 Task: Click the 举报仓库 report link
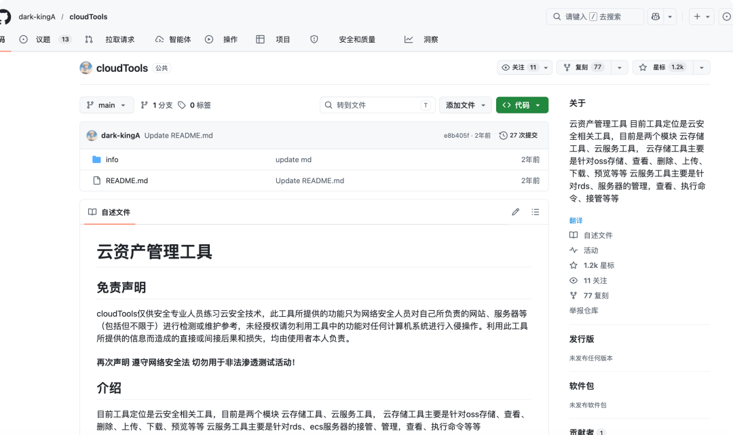[584, 311]
